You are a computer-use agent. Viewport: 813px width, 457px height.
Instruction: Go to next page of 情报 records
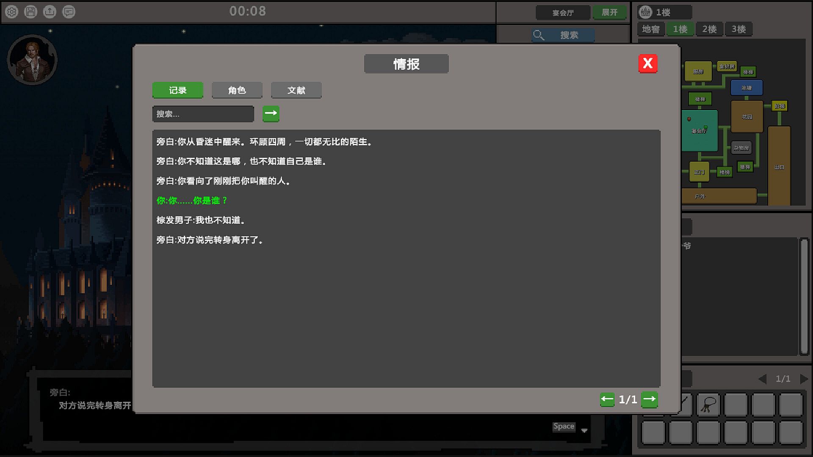[649, 399]
